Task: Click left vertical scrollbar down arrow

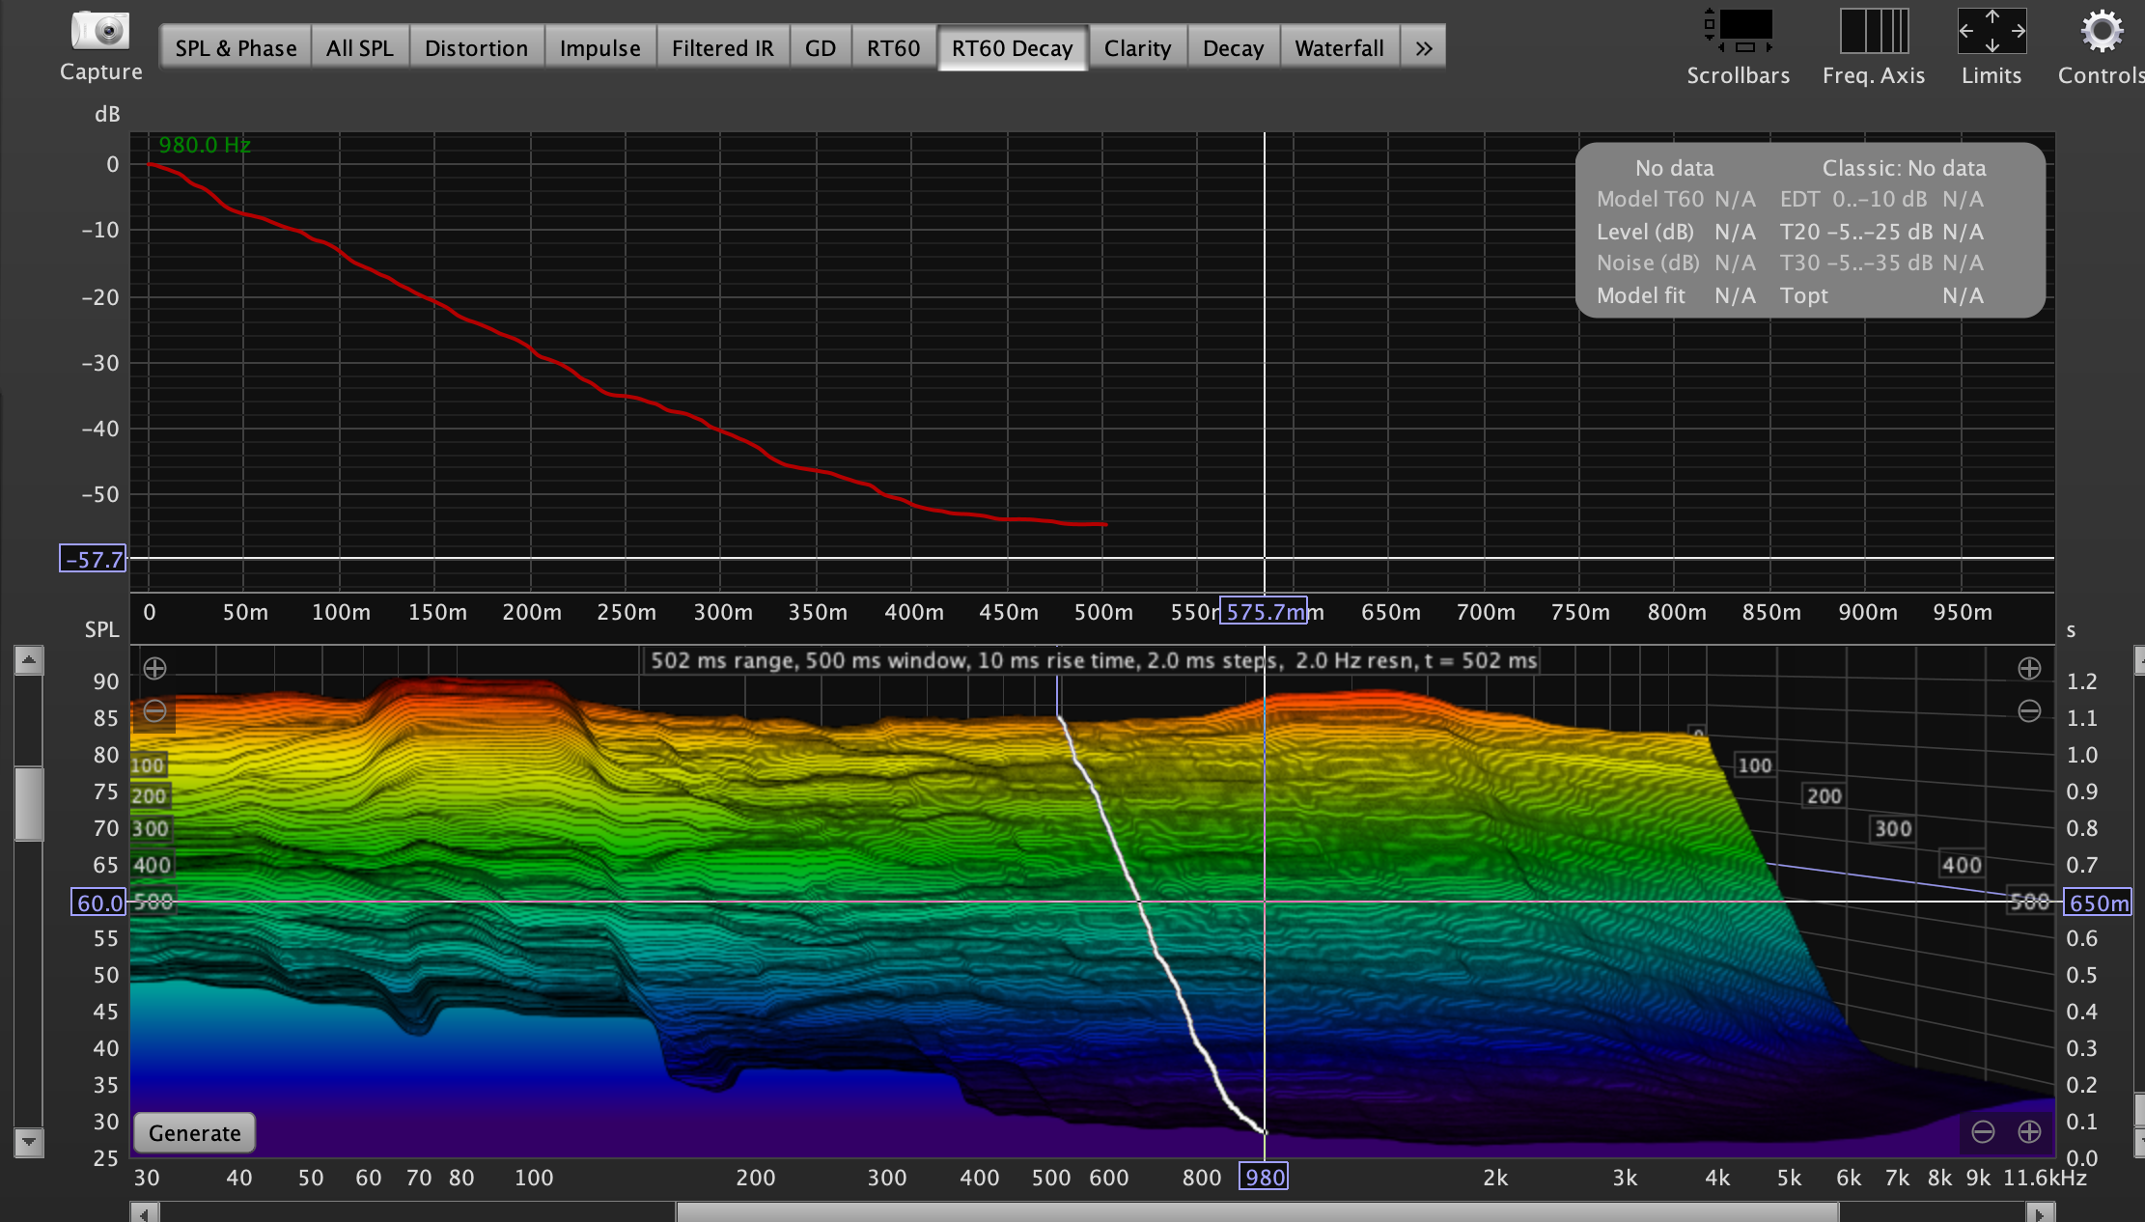Action: [x=29, y=1142]
